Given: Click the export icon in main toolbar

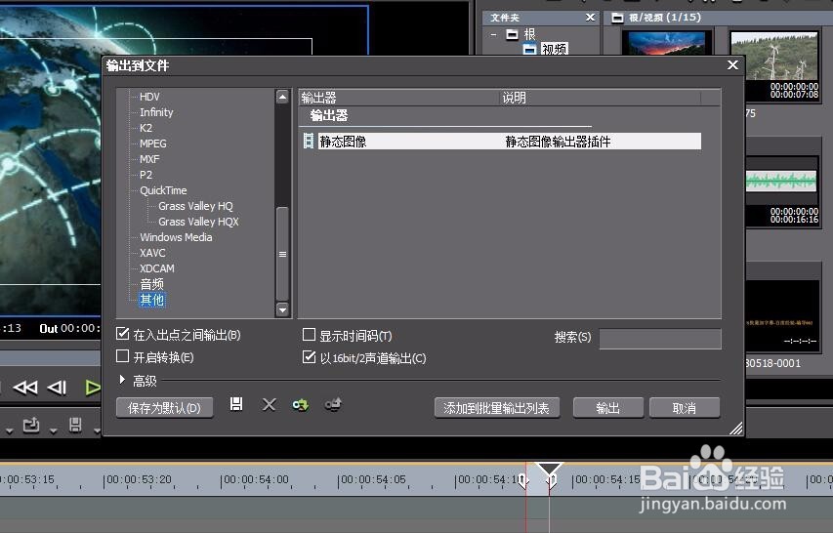Looking at the screenshot, I should tap(31, 426).
